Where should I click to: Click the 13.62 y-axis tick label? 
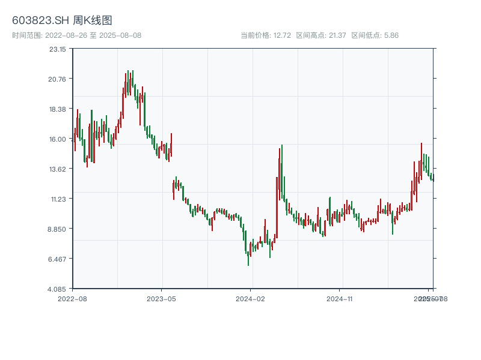(x=58, y=169)
